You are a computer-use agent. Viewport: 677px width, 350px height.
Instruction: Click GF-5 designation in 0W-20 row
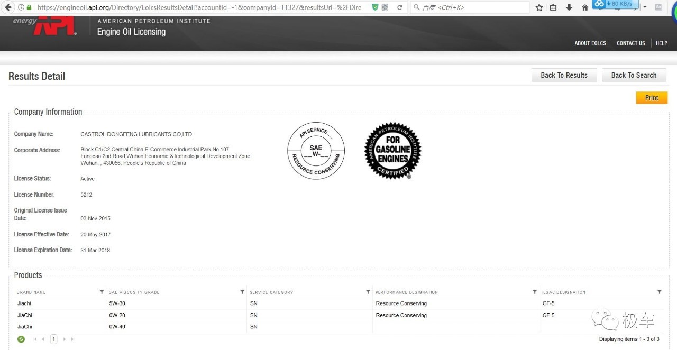[x=548, y=315]
